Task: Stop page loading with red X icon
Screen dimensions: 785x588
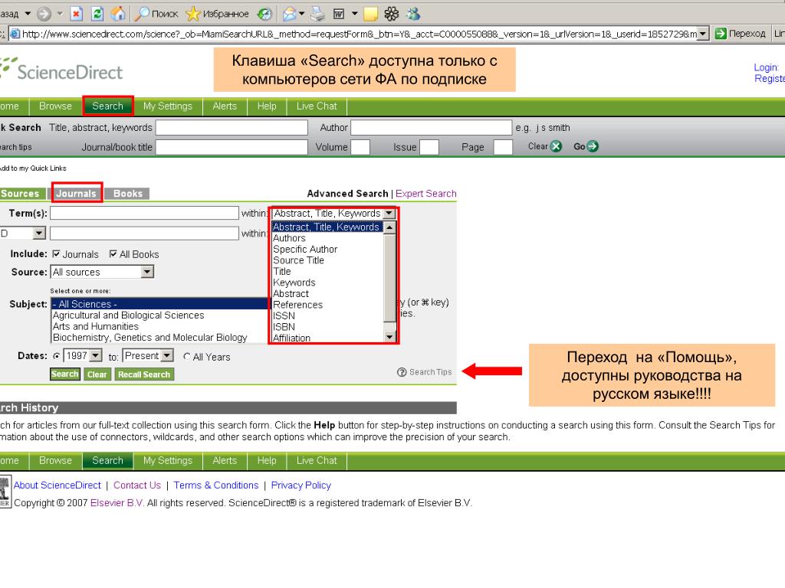Action: click(x=76, y=14)
